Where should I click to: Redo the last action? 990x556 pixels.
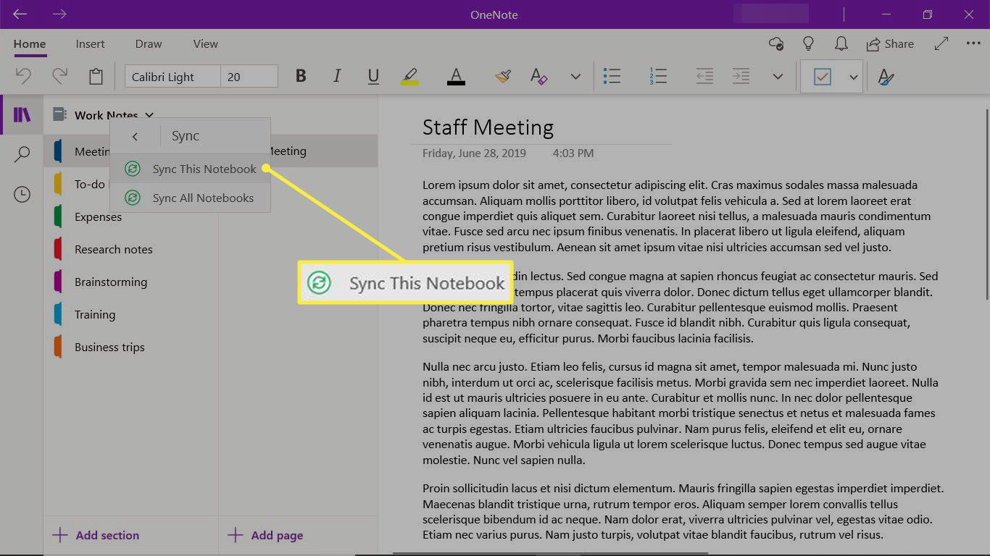click(x=59, y=76)
